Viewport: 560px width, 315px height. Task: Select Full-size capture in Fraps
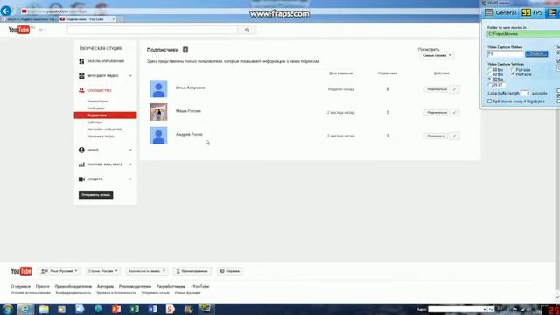pos(513,70)
